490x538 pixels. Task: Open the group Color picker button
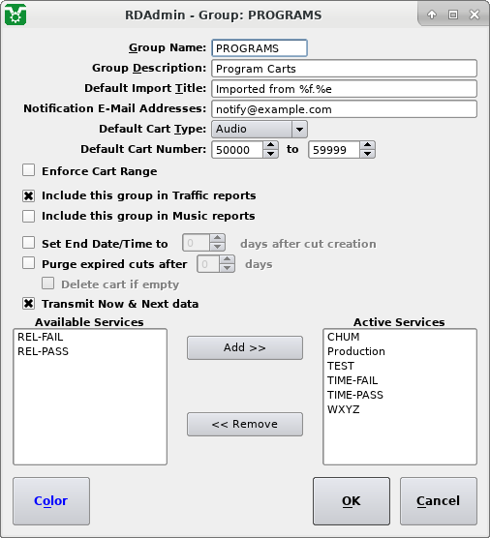click(x=51, y=501)
